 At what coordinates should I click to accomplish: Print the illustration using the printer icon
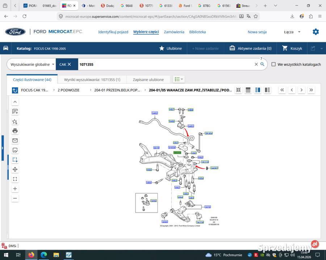pyautogui.click(x=15, y=131)
